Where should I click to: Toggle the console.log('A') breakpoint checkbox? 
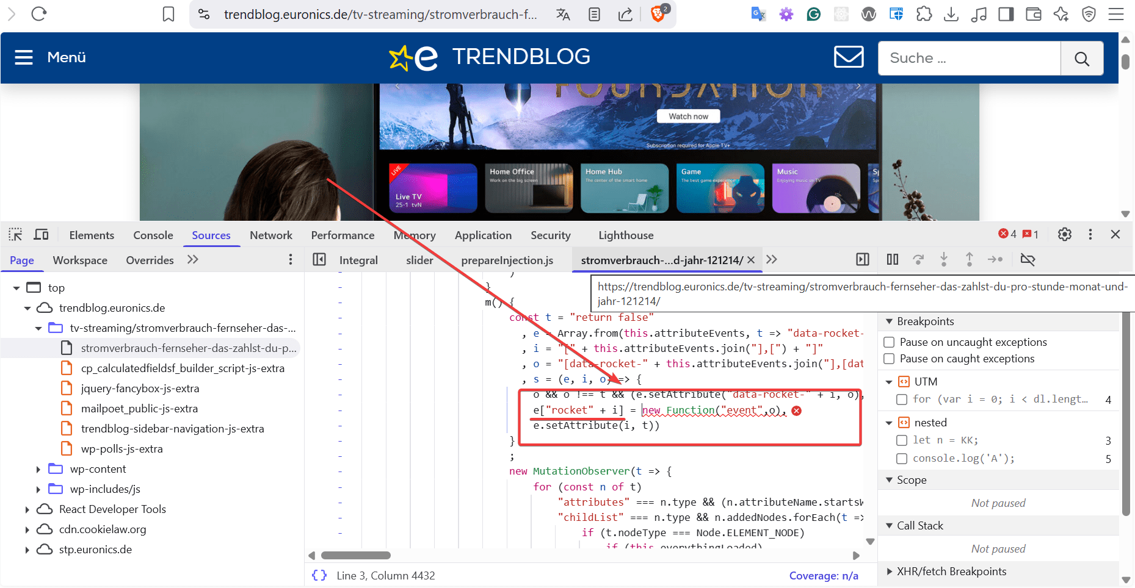902,459
